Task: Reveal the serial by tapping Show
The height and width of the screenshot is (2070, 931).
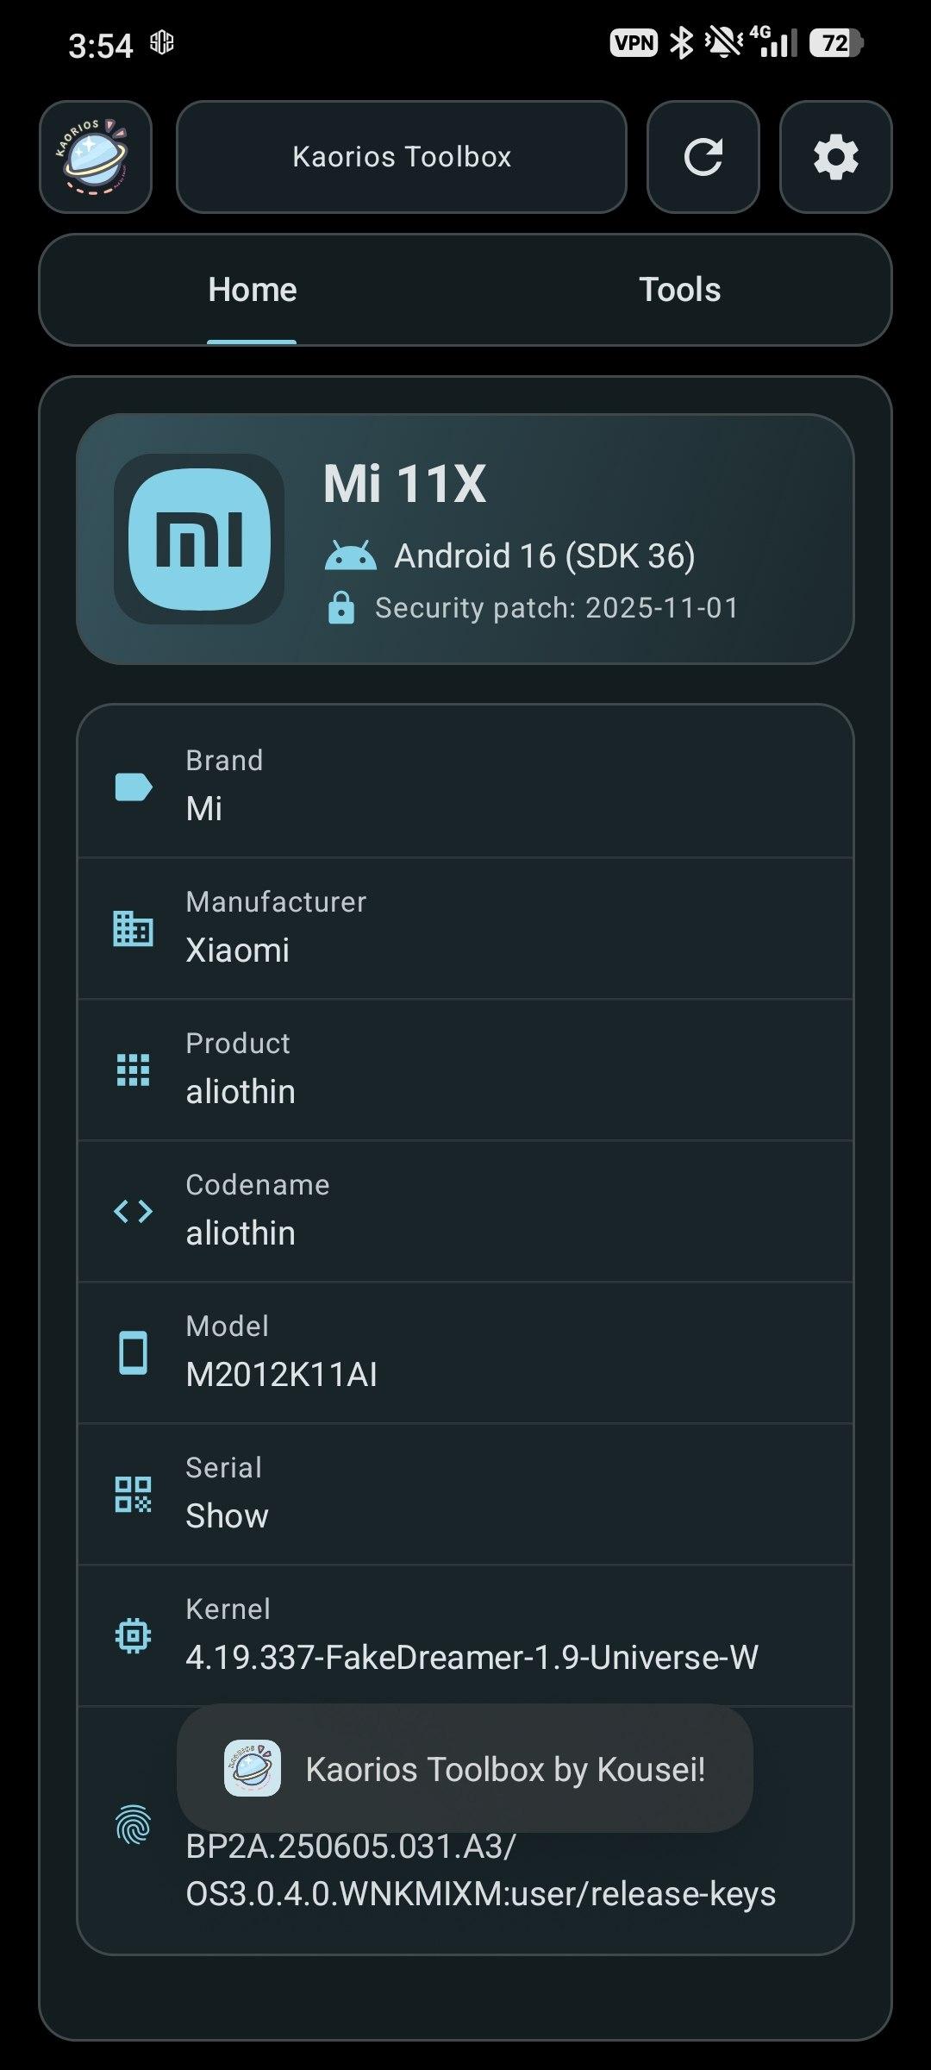Action: (x=228, y=1516)
